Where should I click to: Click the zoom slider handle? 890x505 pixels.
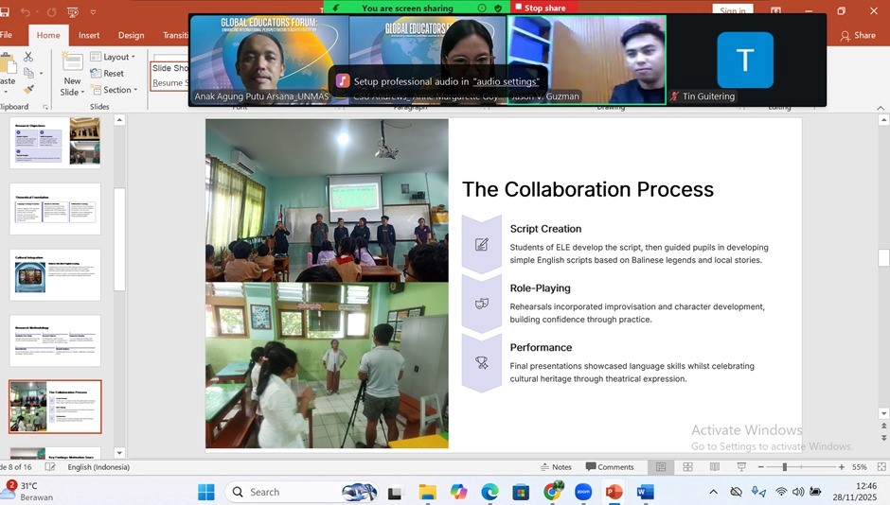784,467
